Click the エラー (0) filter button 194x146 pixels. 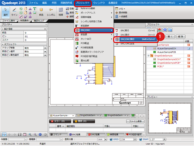point(60,121)
